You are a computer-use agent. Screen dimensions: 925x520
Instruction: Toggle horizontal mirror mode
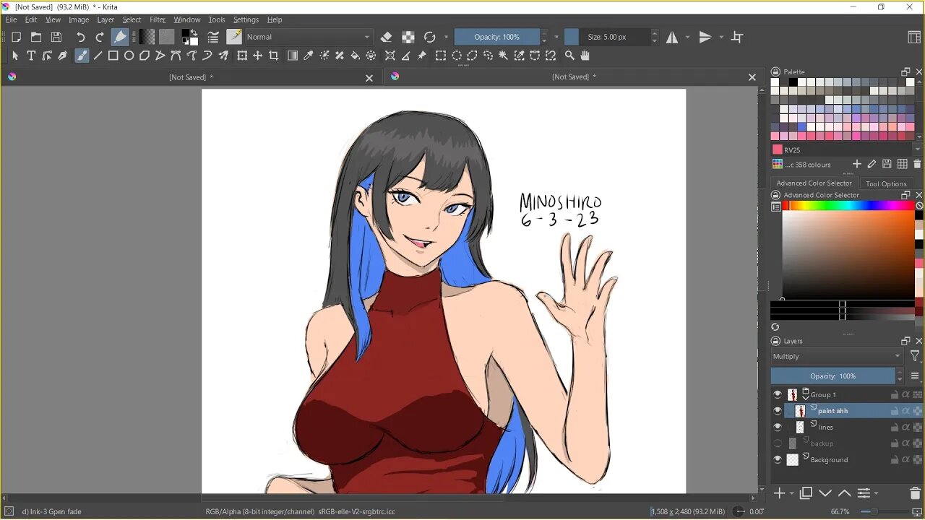click(672, 37)
